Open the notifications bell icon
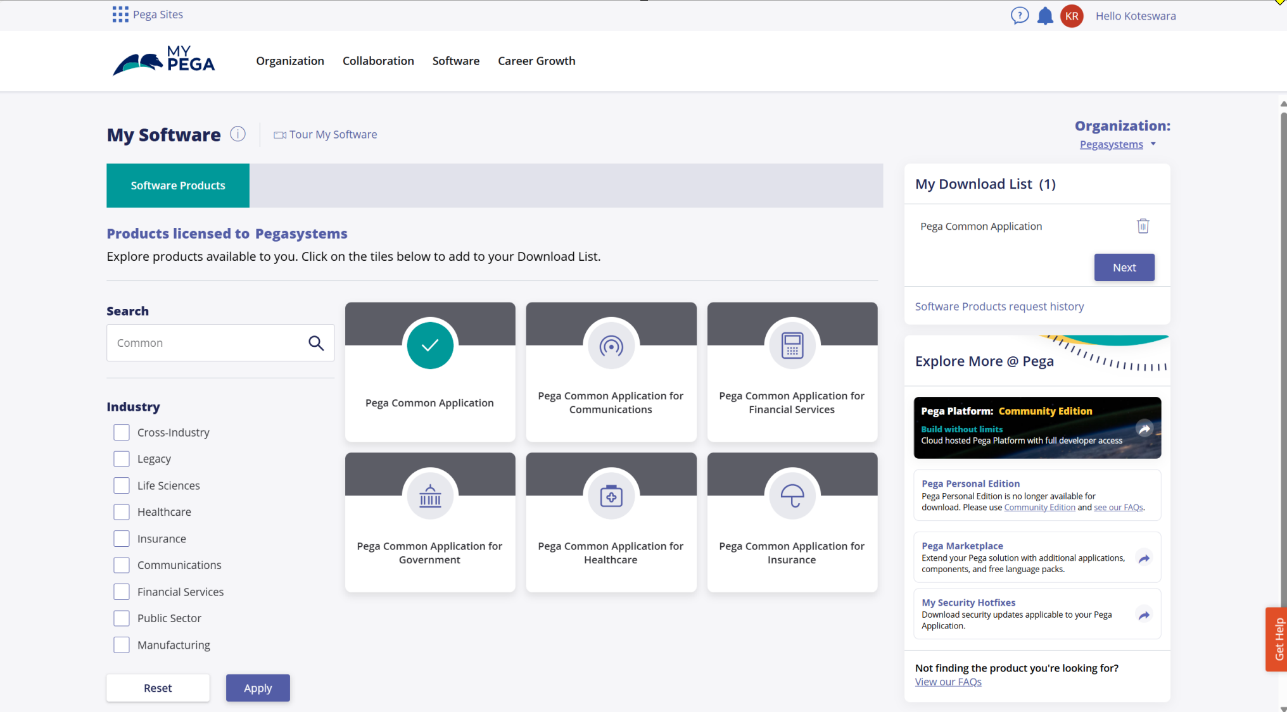The width and height of the screenshot is (1287, 712). click(1045, 16)
